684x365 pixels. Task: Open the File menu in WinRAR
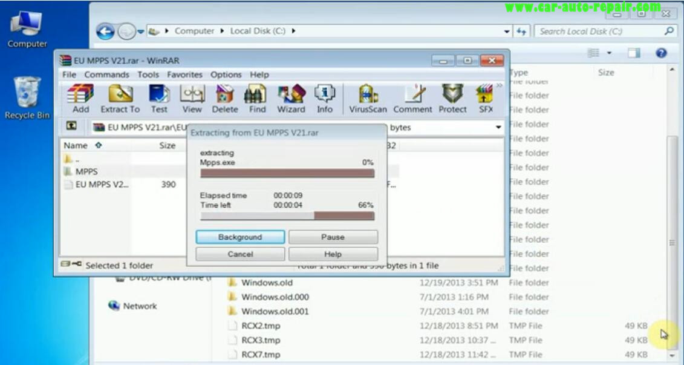[x=69, y=74]
